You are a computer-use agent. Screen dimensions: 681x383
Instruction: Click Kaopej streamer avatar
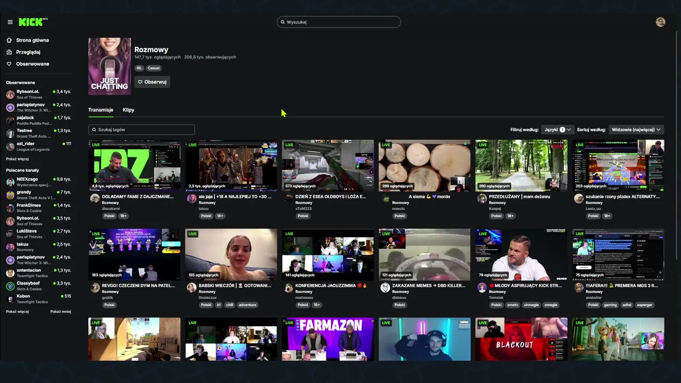[482, 198]
